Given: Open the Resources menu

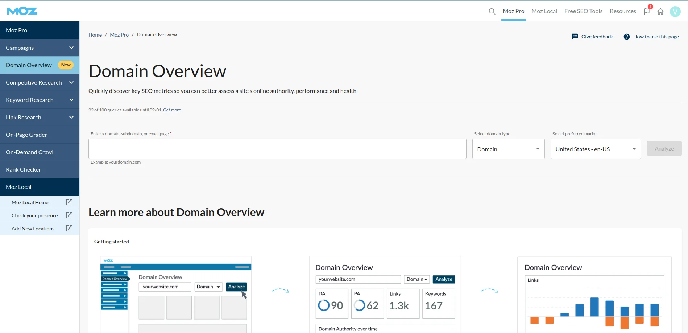Looking at the screenshot, I should (x=623, y=11).
